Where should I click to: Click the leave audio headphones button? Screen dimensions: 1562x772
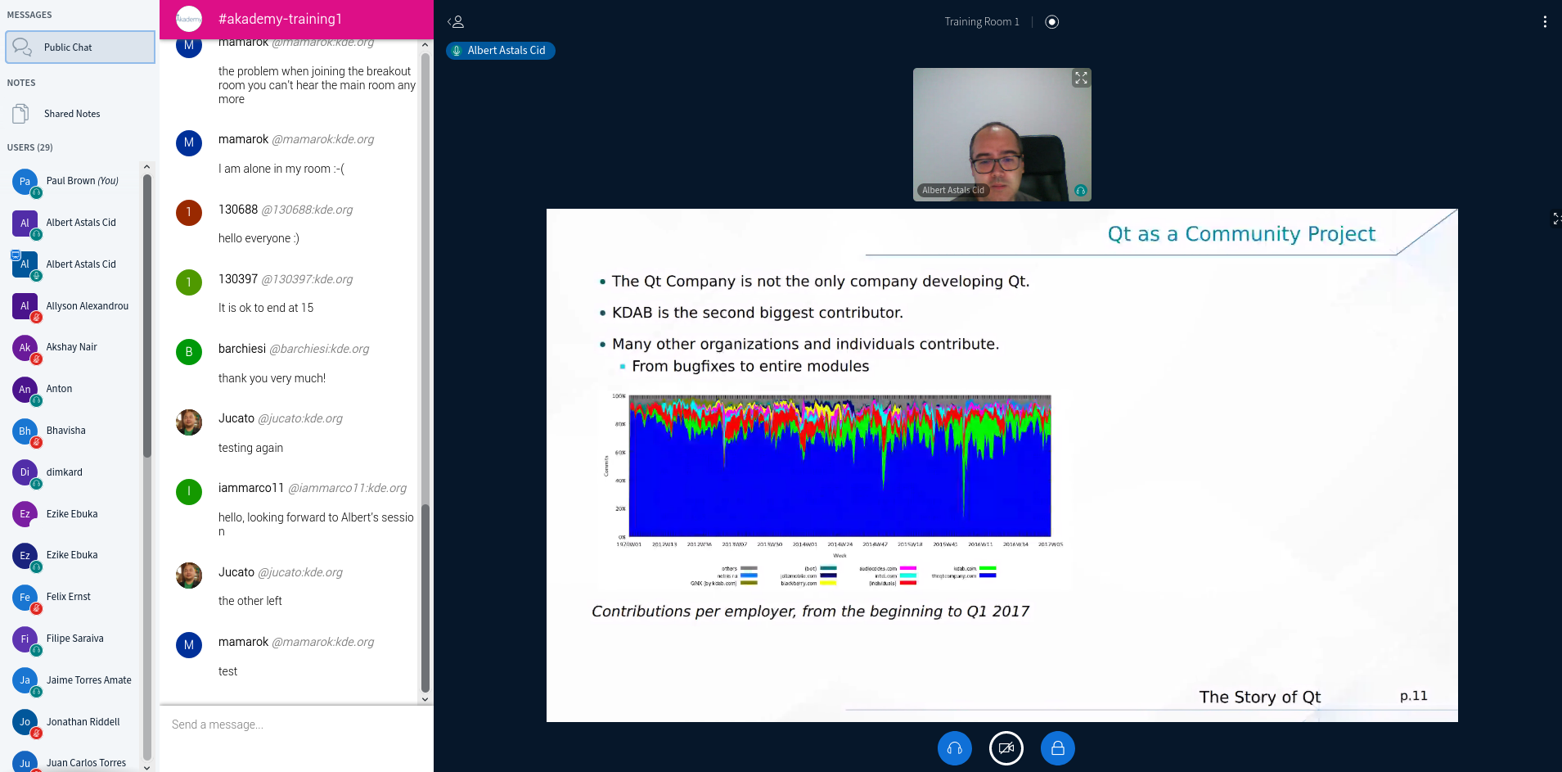click(x=955, y=748)
